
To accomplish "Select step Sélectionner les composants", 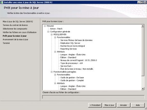I will point(15,29).
